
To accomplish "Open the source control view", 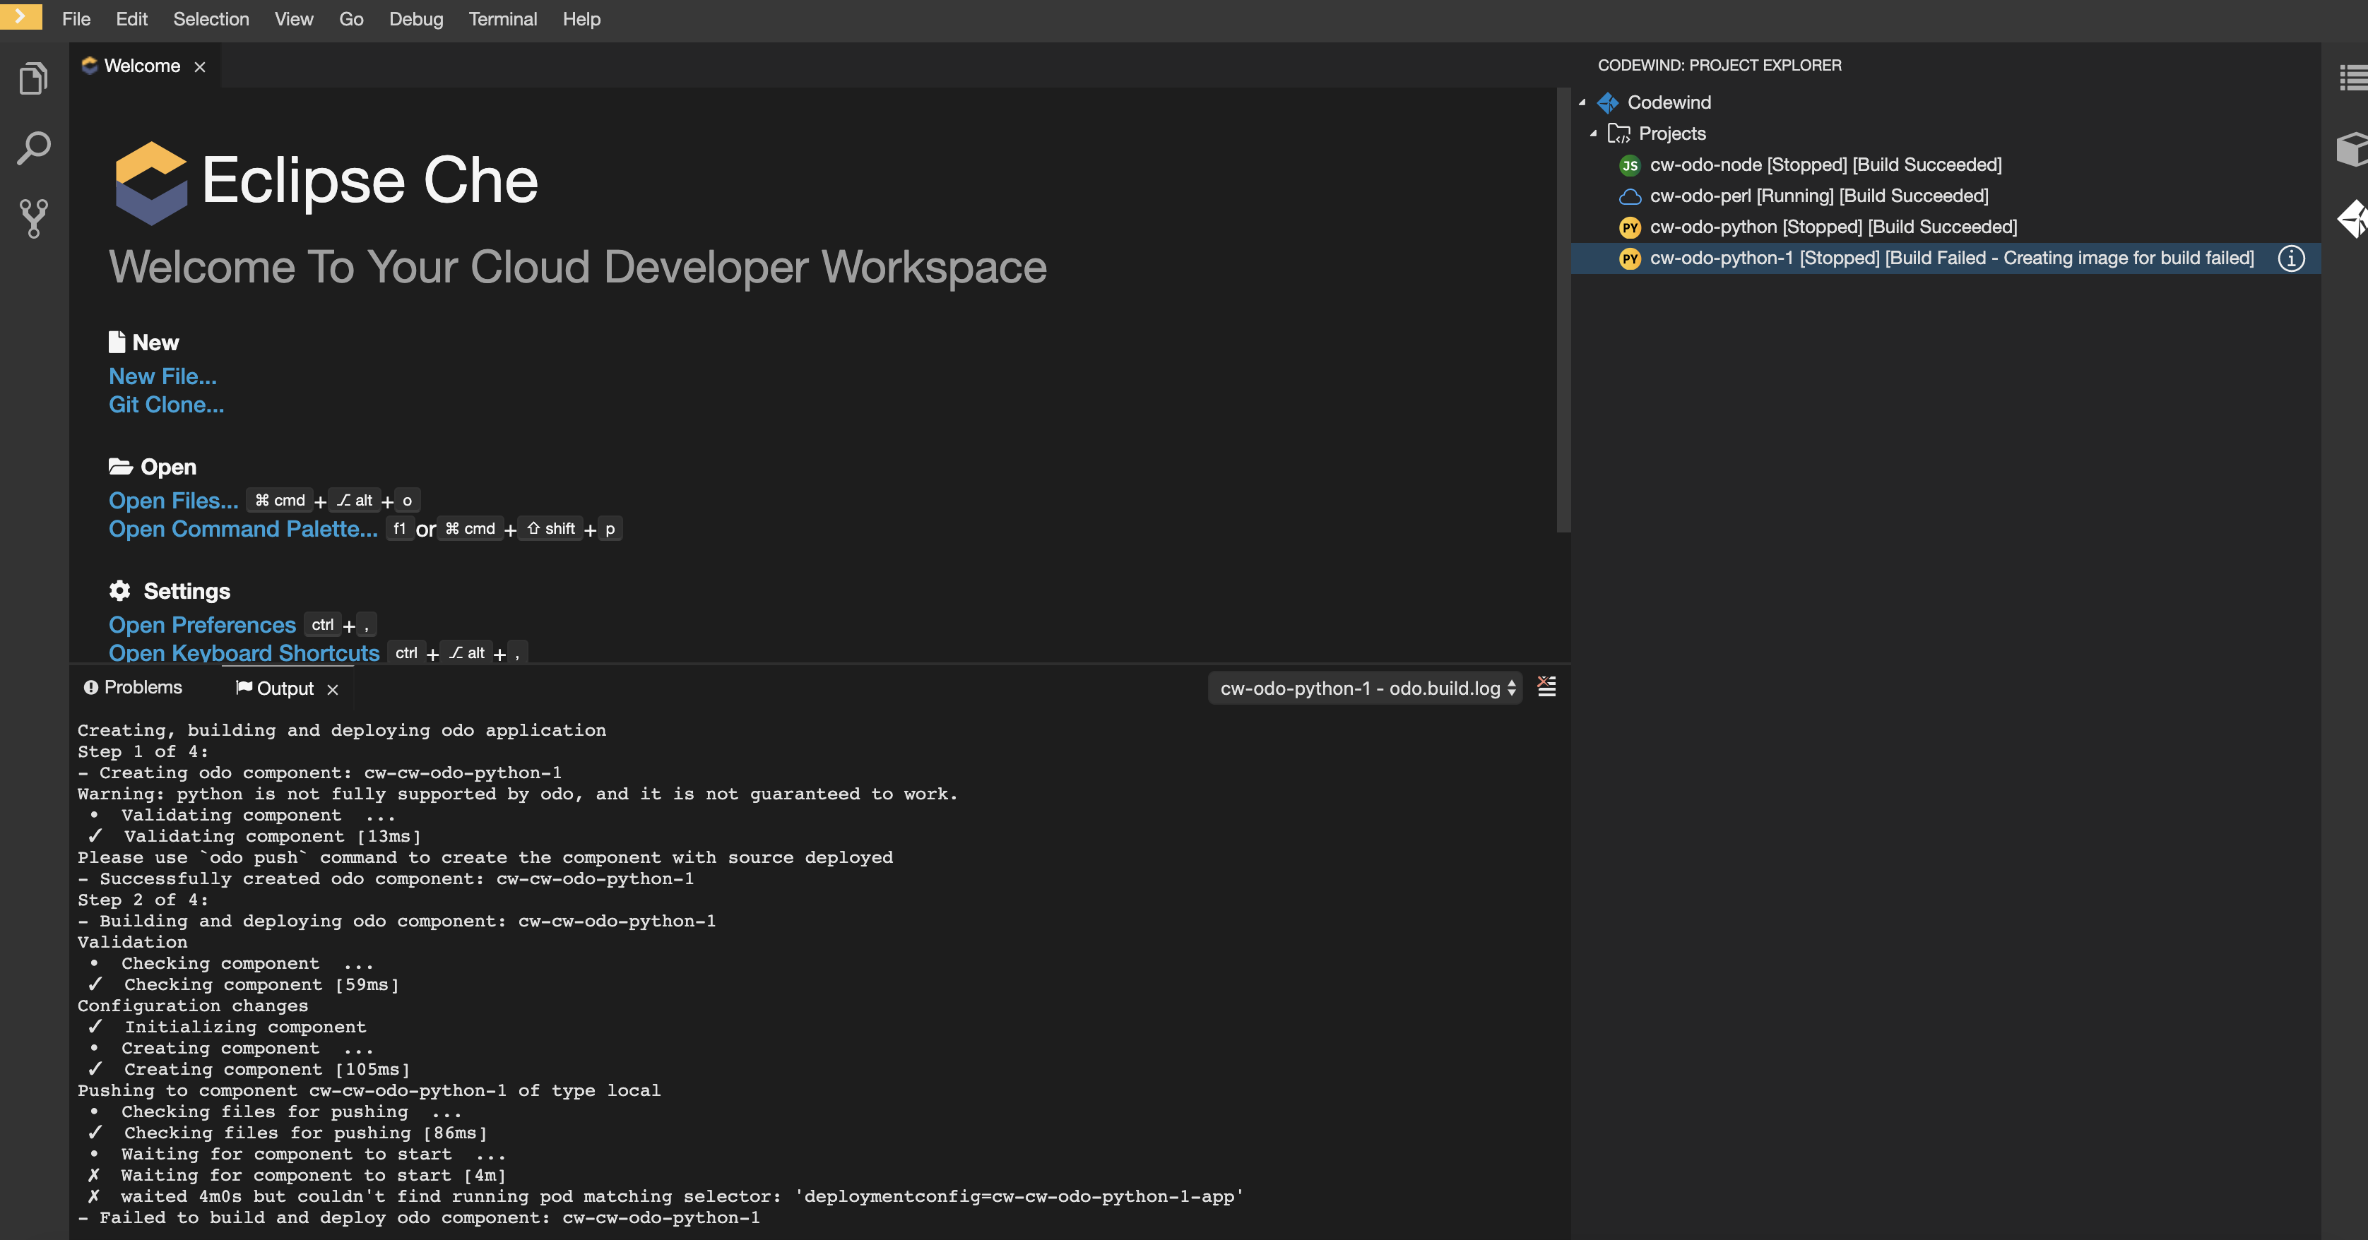I will coord(33,218).
